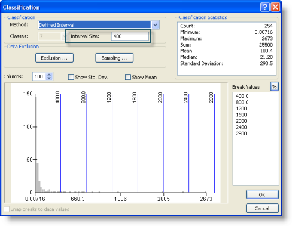Select the 2800 break line in histogram
This screenshot has width=292, height=226.
pos(214,143)
